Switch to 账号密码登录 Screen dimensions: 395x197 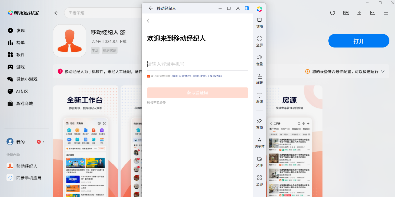click(157, 103)
